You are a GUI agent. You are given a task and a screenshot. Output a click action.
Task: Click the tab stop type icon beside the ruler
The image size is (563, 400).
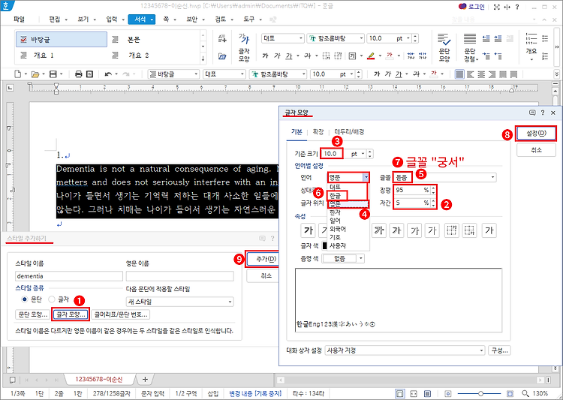(10, 87)
